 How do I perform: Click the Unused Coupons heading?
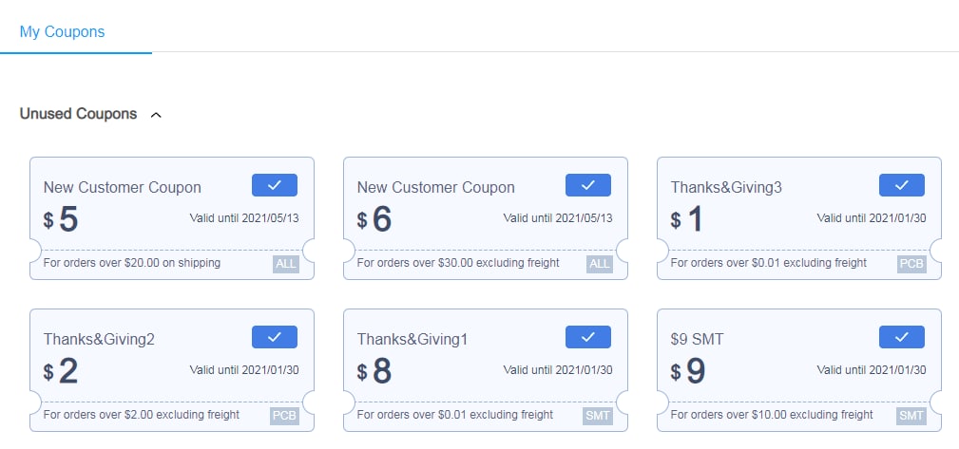tap(78, 114)
